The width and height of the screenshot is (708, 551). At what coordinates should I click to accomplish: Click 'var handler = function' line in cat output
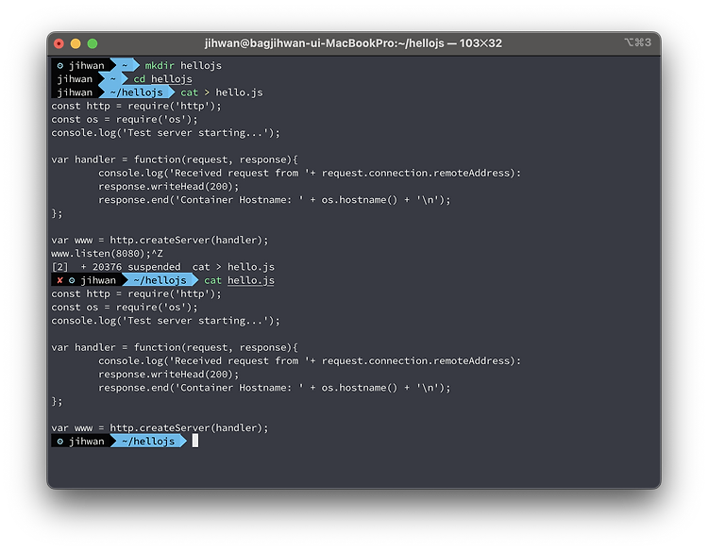tap(175, 348)
